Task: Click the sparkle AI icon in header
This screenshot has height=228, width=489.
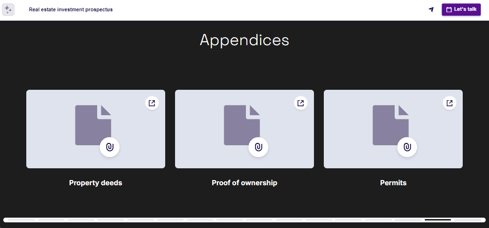Action: 8,9
